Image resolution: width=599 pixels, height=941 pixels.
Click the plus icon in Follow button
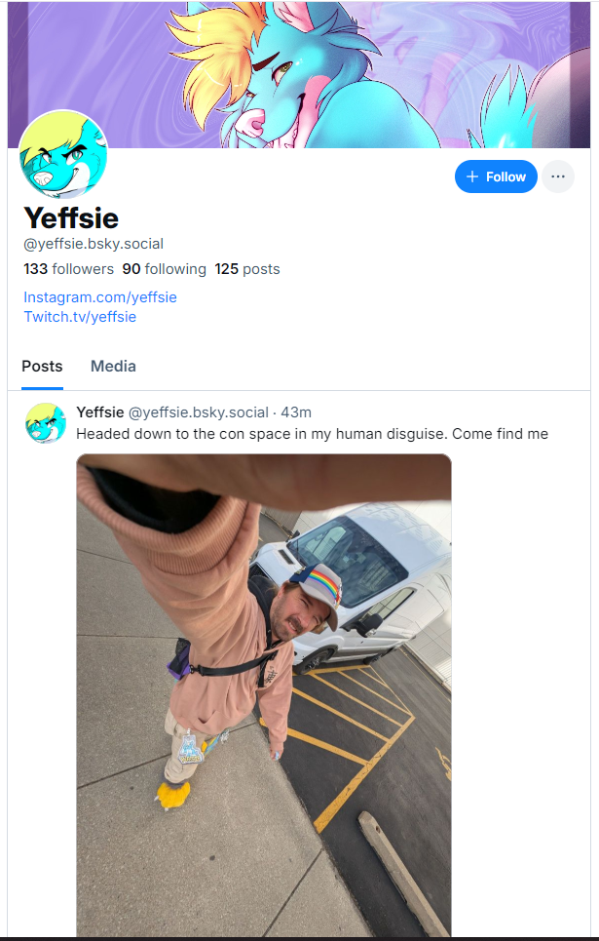[x=472, y=176]
